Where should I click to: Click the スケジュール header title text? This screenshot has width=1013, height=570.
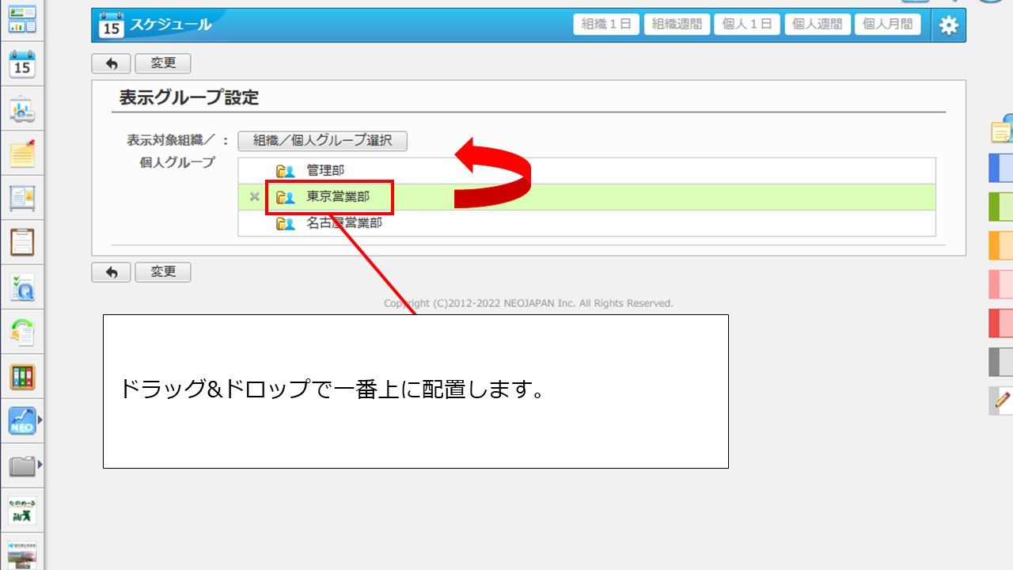[171, 25]
